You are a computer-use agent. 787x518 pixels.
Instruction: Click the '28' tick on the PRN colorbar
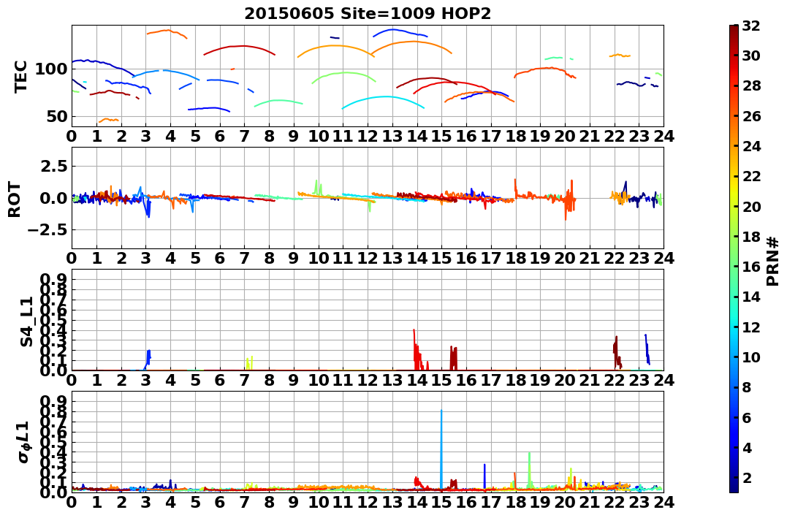(x=751, y=85)
